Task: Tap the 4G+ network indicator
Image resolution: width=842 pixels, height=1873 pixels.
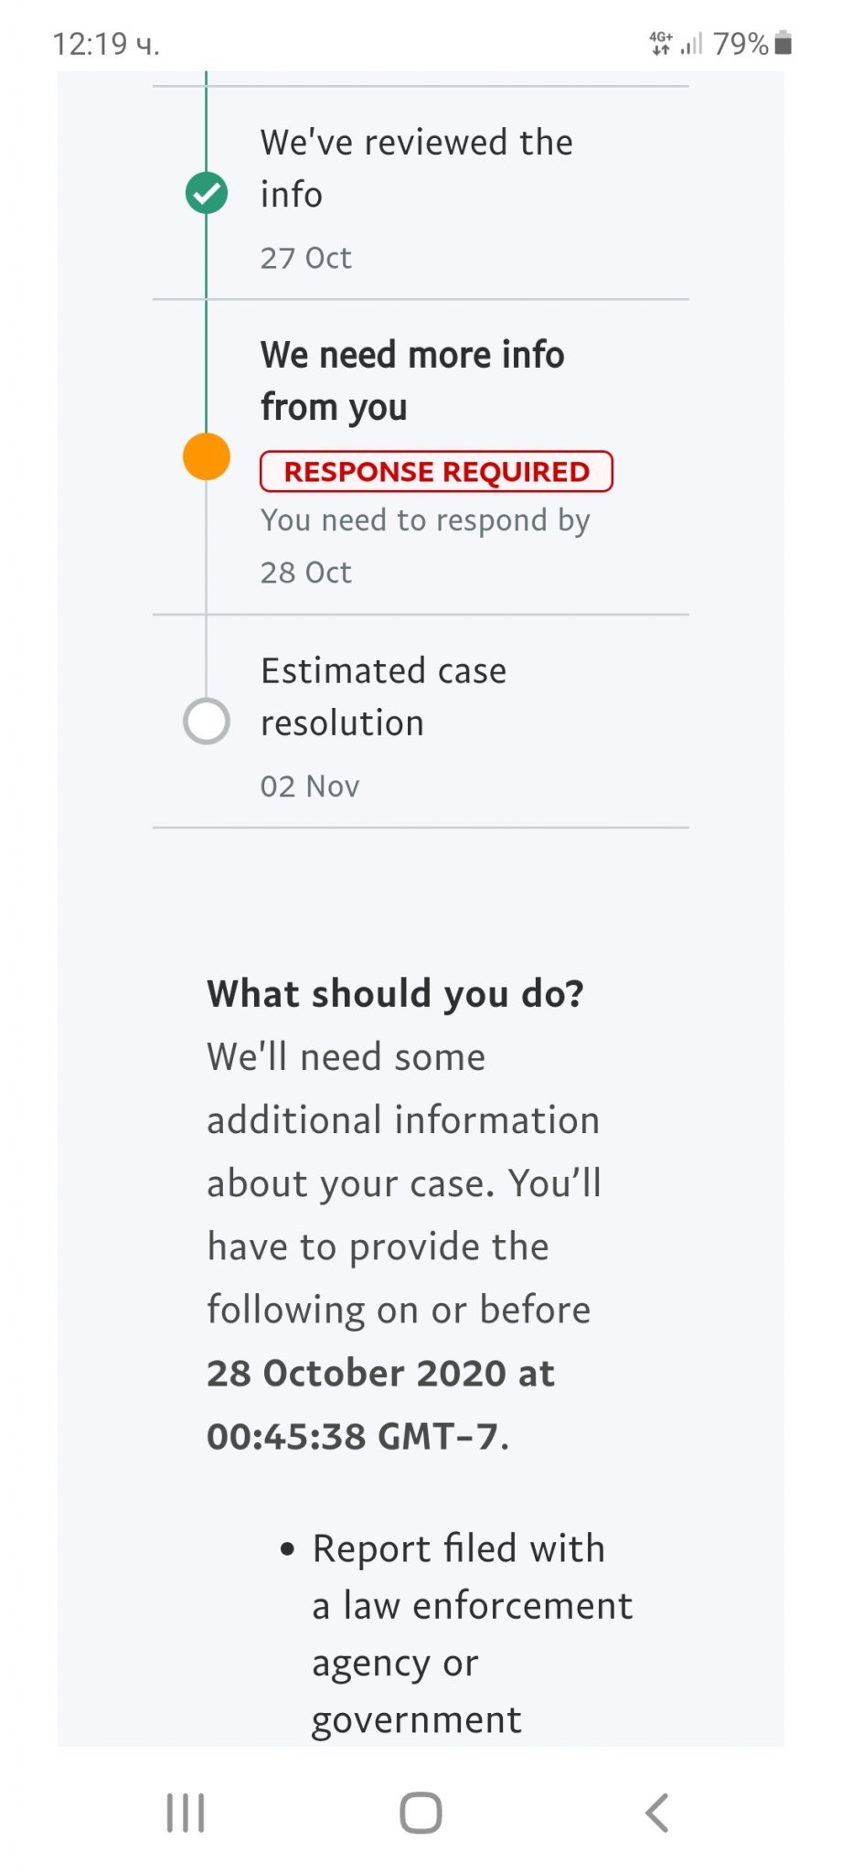Action: click(661, 43)
